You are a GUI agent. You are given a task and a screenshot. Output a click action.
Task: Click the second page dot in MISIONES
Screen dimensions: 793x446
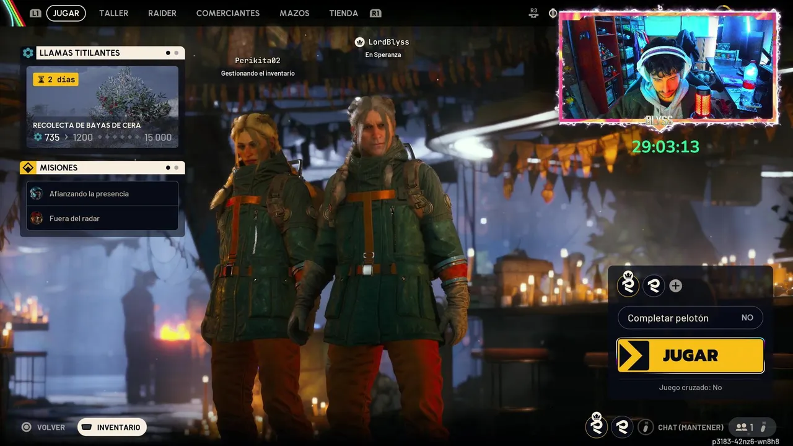(177, 168)
